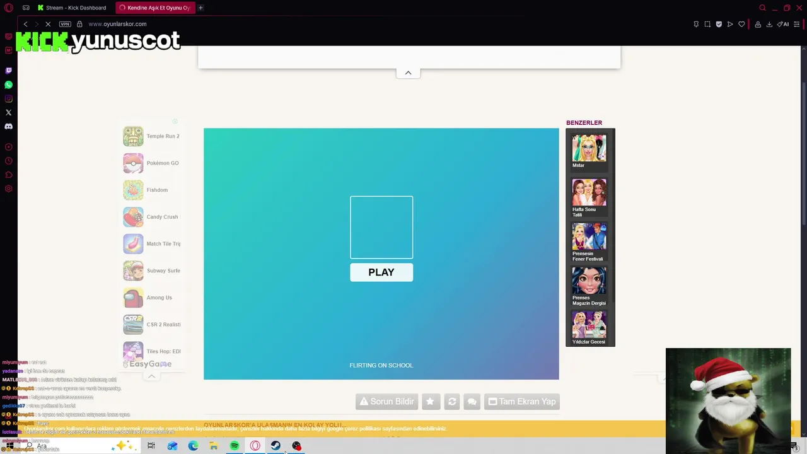Open Microsoft Edge from the taskbar

pos(193,446)
